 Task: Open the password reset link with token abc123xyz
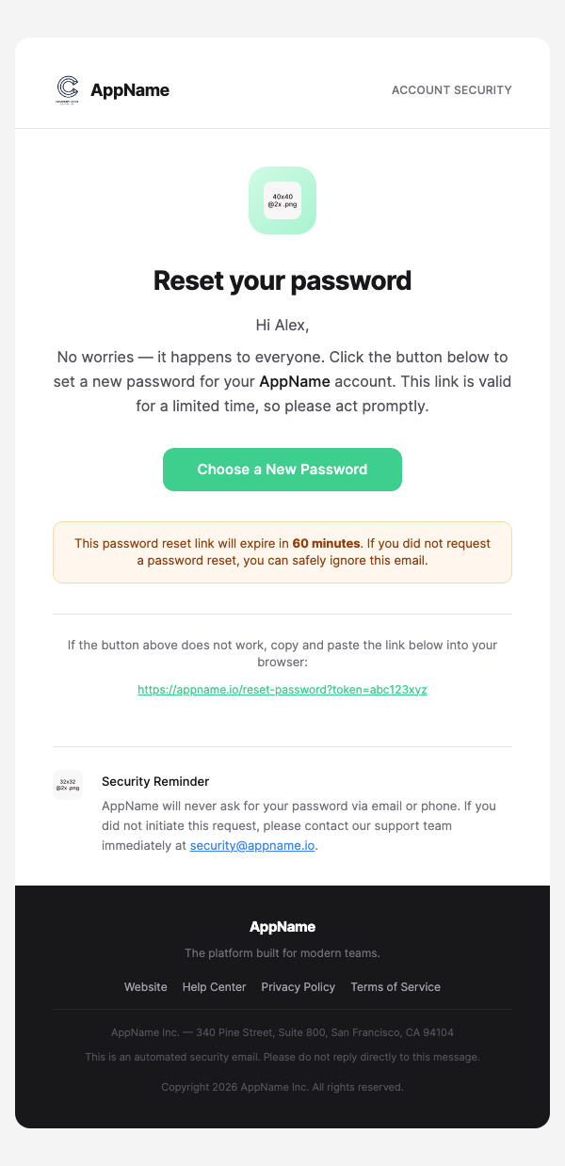tap(282, 689)
